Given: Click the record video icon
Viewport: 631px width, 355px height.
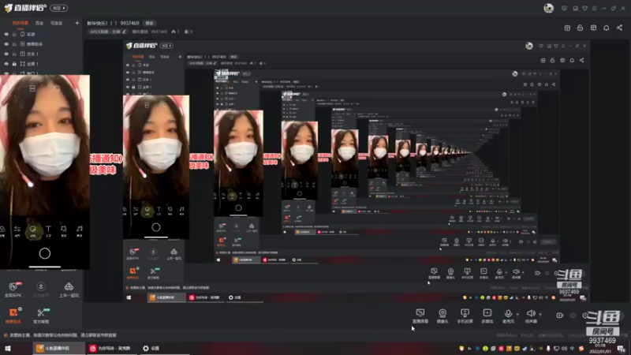Looking at the screenshot, I should click(x=560, y=315).
